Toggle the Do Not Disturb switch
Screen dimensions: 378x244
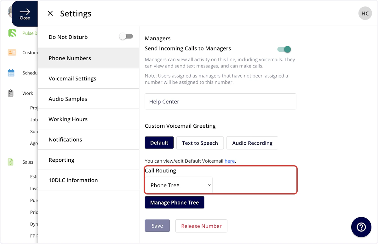pos(126,37)
